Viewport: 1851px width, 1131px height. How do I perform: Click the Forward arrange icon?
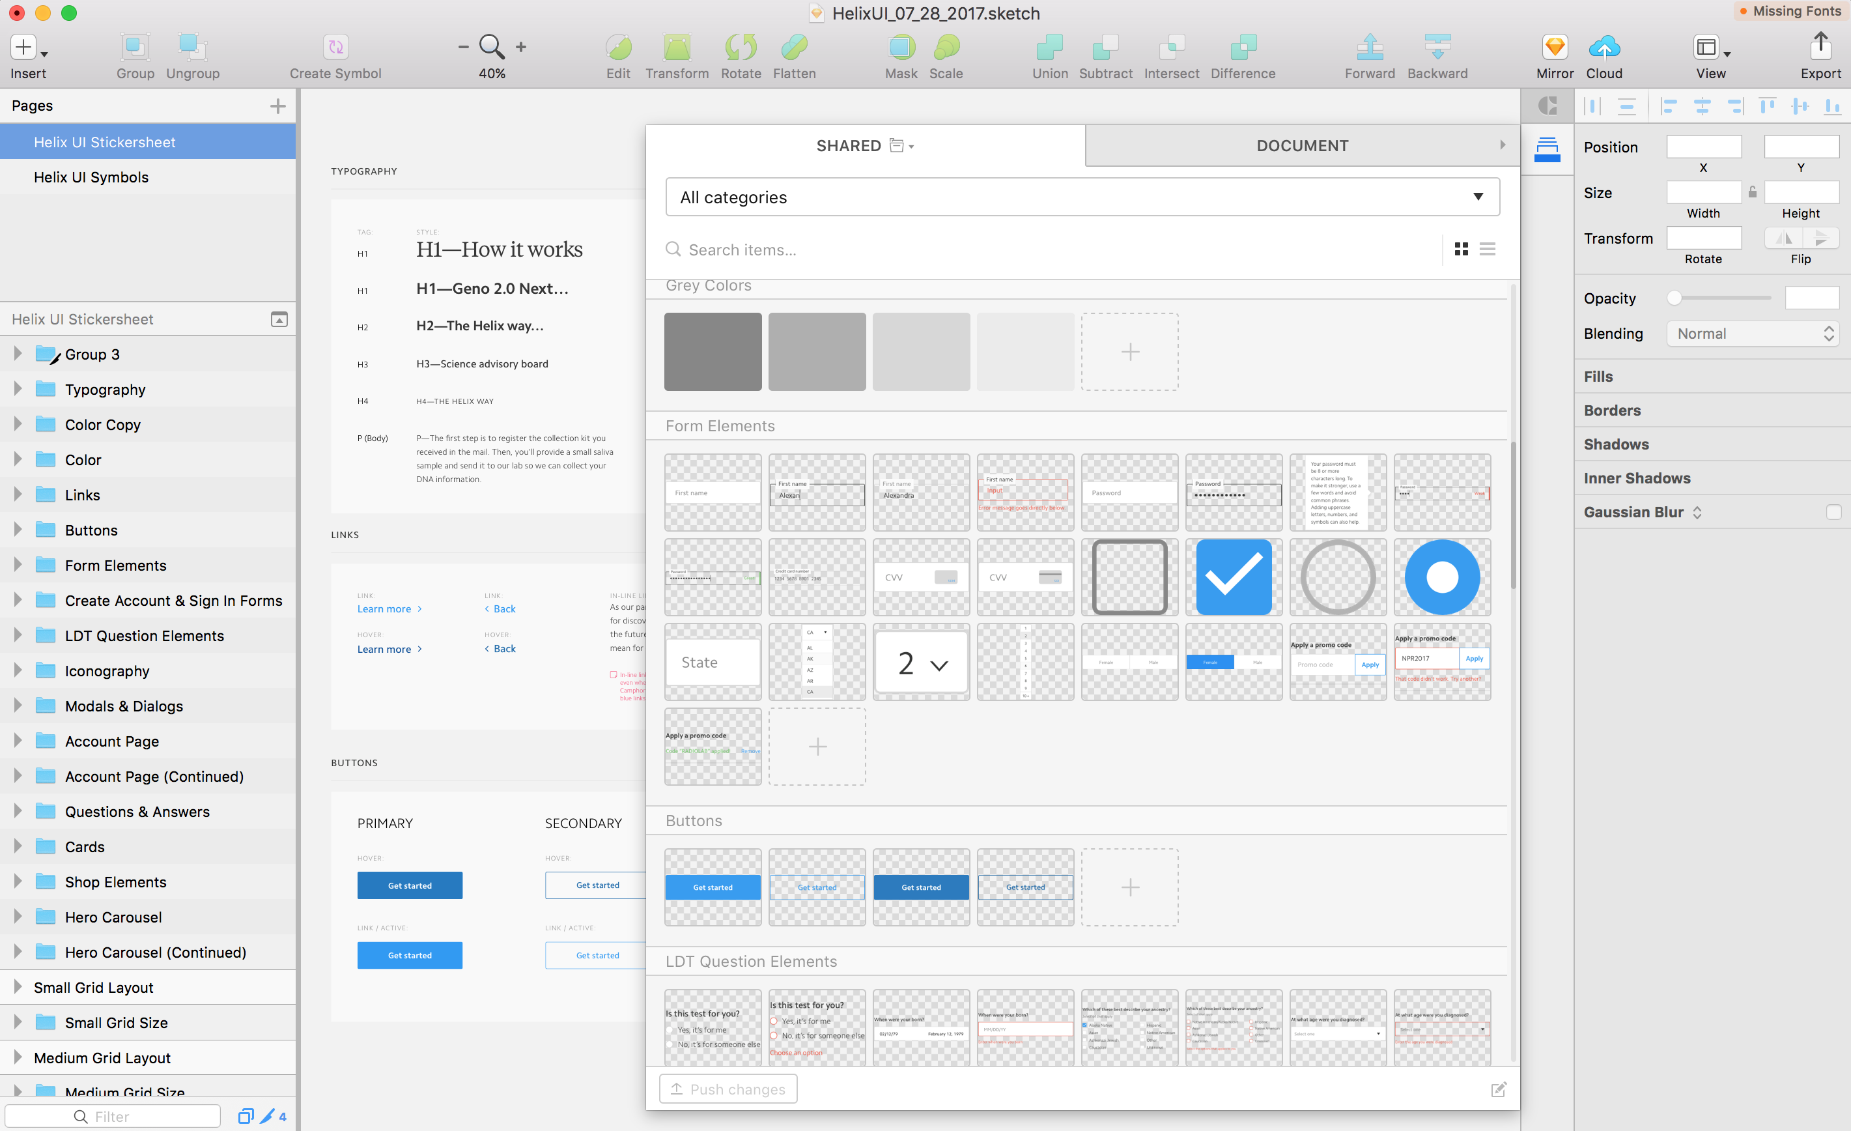[1370, 48]
